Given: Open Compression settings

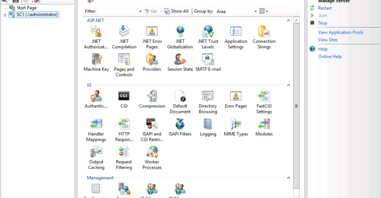Looking at the screenshot, I should (x=152, y=99).
